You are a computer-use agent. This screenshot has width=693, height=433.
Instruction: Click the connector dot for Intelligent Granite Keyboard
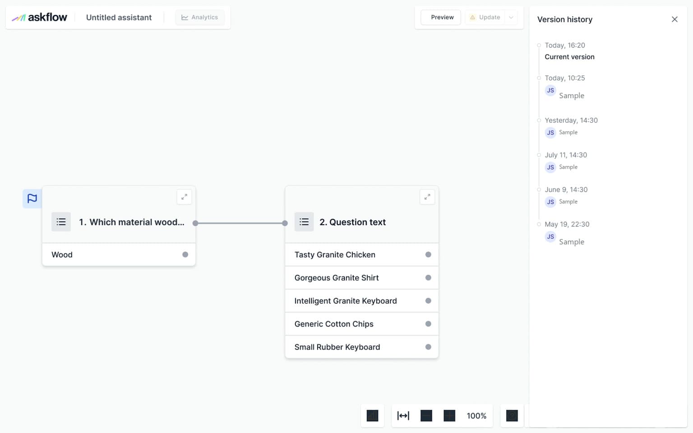pyautogui.click(x=428, y=300)
